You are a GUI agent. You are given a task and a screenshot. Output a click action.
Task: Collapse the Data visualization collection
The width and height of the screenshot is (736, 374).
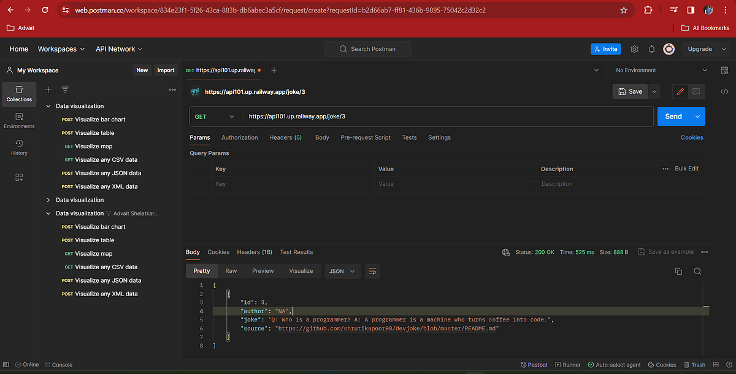pyautogui.click(x=48, y=105)
